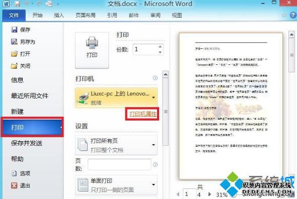297x199 pixels.
Task: Switch to the 视图 ribbon tab
Action: point(177,15)
